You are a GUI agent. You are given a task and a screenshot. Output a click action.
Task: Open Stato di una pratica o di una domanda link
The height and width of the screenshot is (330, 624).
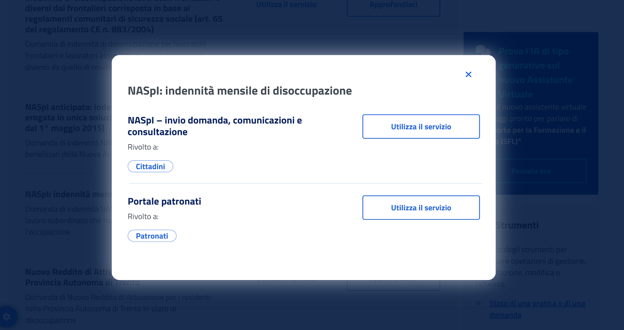[537, 309]
